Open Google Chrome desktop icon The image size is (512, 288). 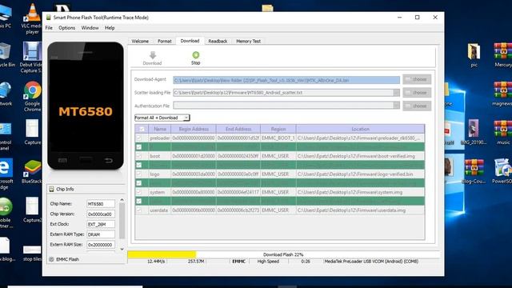pyautogui.click(x=32, y=90)
